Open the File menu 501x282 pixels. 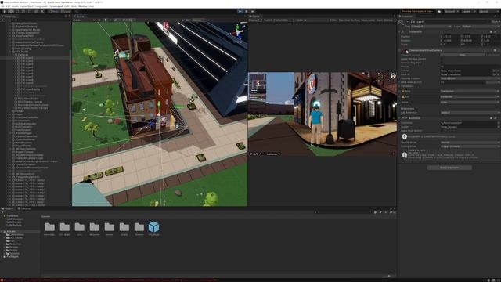(x=2, y=6)
